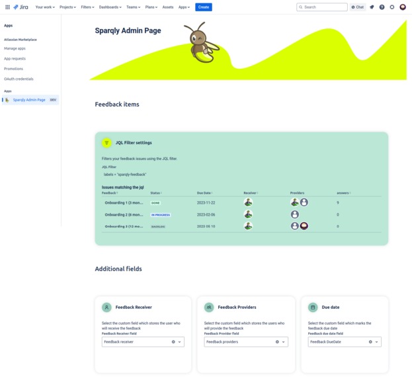Click the Create button
This screenshot has height=379, width=412.
click(204, 7)
